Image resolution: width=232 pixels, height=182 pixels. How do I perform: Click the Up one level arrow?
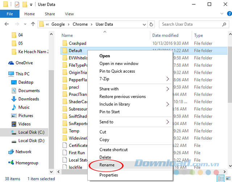[x=33, y=24]
